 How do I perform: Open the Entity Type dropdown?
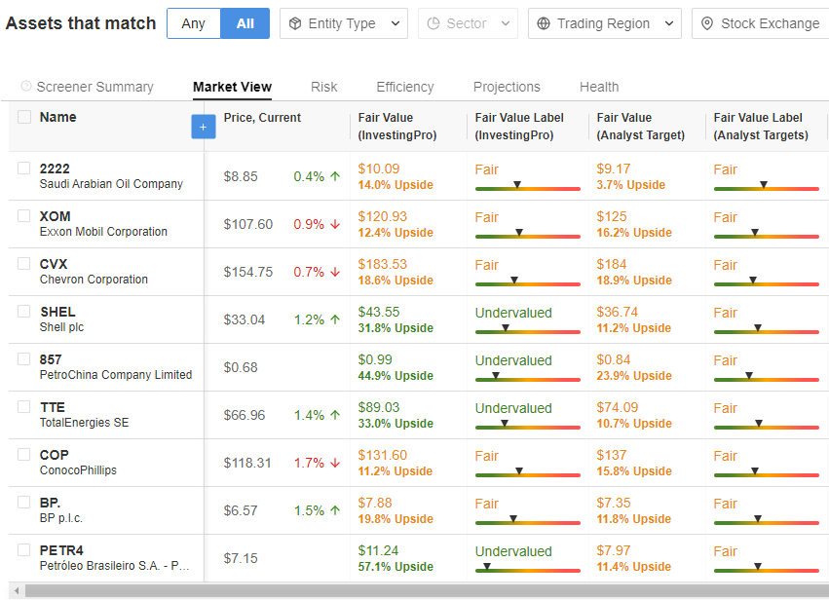(344, 23)
